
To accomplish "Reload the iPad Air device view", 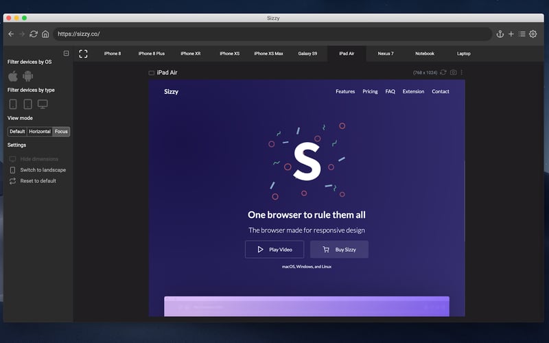I will point(443,72).
